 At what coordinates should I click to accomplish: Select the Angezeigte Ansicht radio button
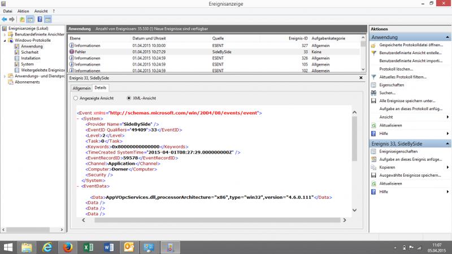pos(76,98)
